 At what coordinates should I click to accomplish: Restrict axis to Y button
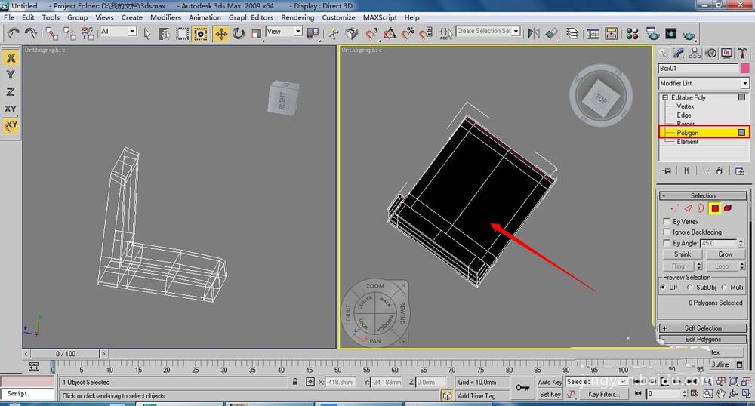pos(11,75)
